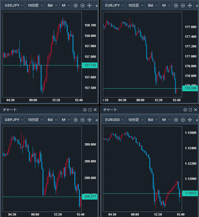Close the GBPJPY chart panel
Screen dimensions: 199x217
point(95,110)
